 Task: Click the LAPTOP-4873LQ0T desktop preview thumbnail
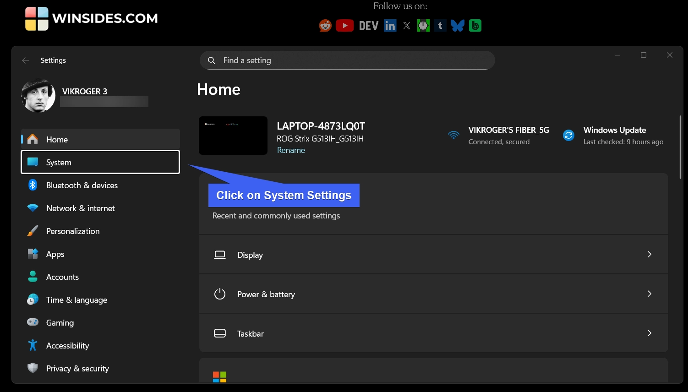tap(233, 136)
